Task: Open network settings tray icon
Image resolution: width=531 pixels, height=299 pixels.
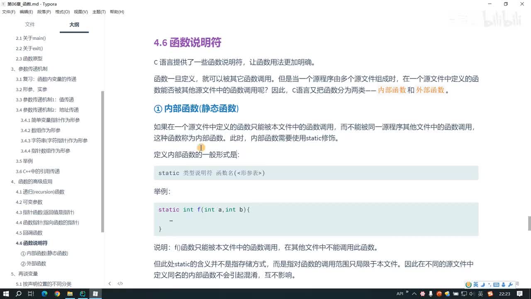Action: (x=464, y=294)
